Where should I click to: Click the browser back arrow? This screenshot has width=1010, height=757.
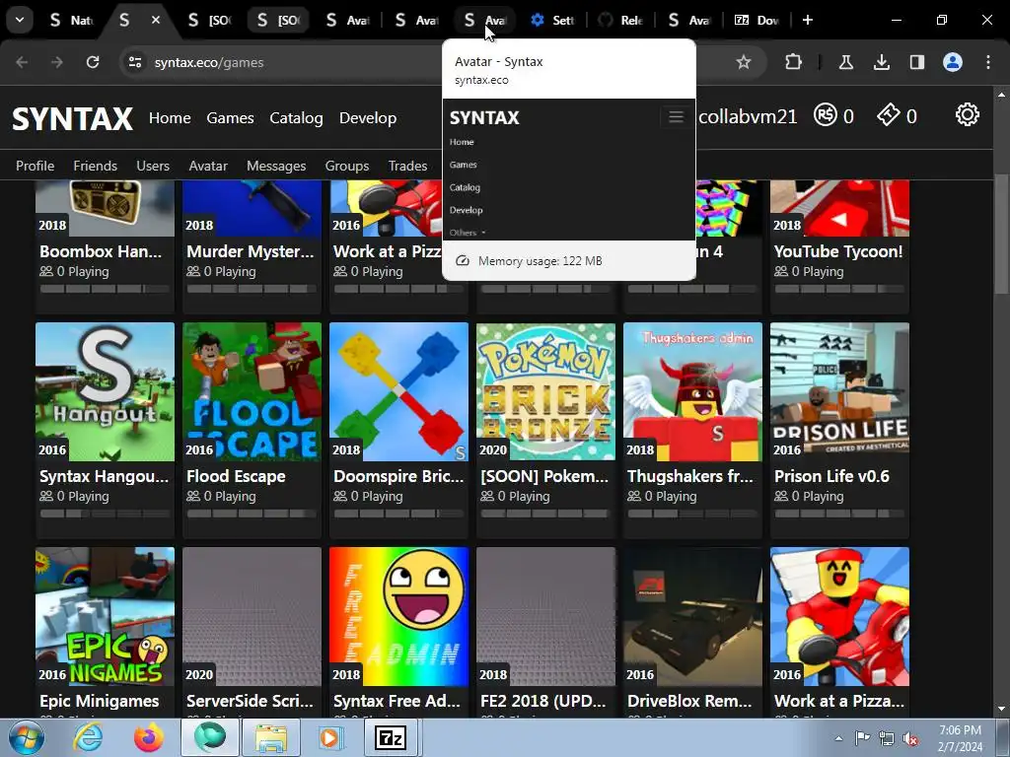(22, 62)
